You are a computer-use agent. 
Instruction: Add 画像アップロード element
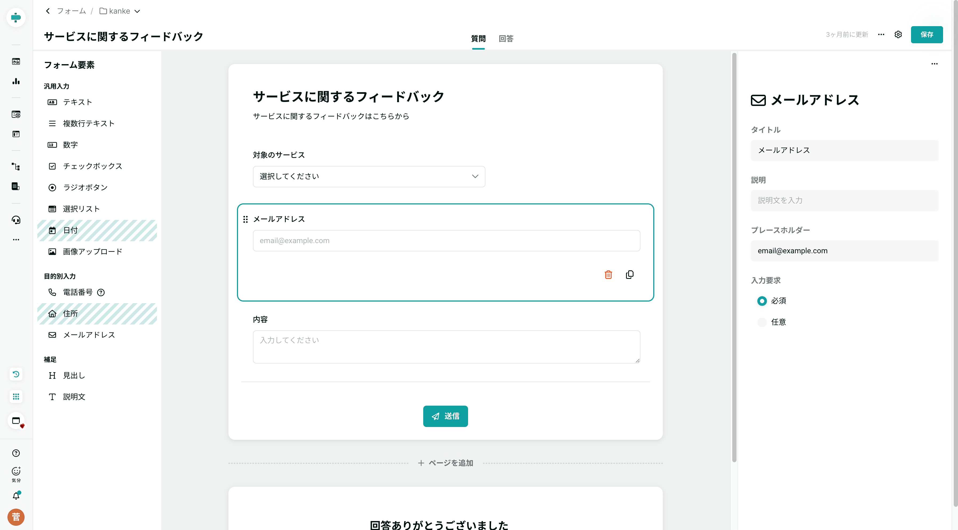[x=97, y=252]
